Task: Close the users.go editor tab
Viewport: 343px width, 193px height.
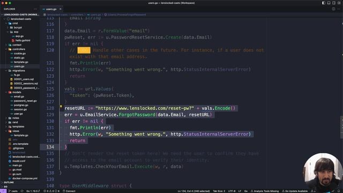Action: pyautogui.click(x=61, y=9)
